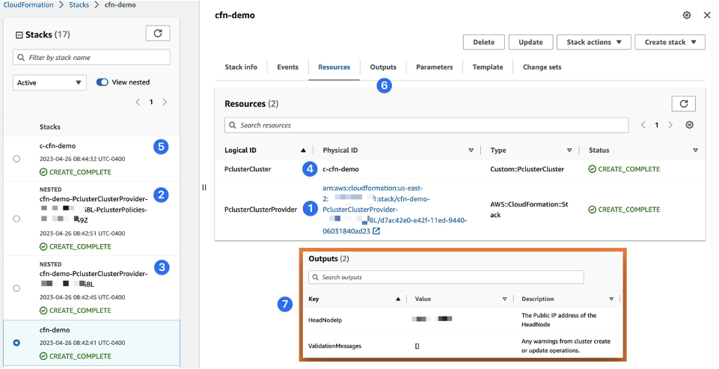Go to next Stacks page arrow

pyautogui.click(x=165, y=102)
